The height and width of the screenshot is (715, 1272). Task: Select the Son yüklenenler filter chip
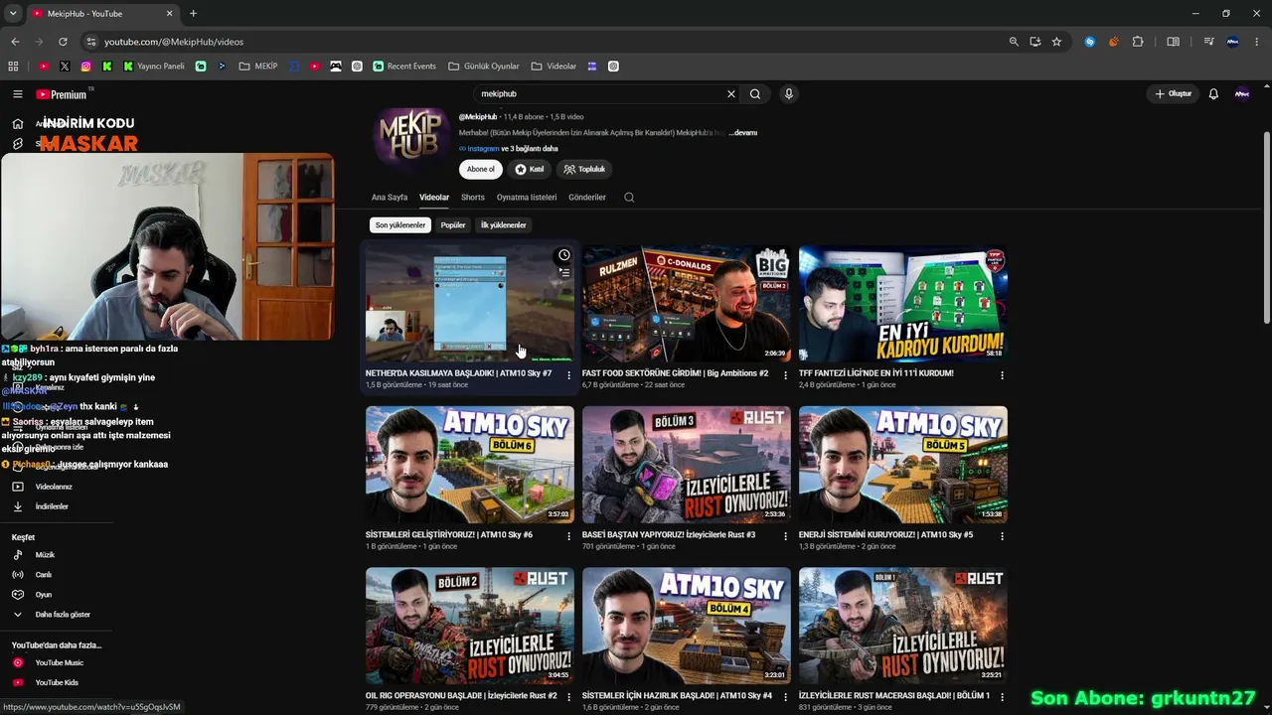point(400,225)
